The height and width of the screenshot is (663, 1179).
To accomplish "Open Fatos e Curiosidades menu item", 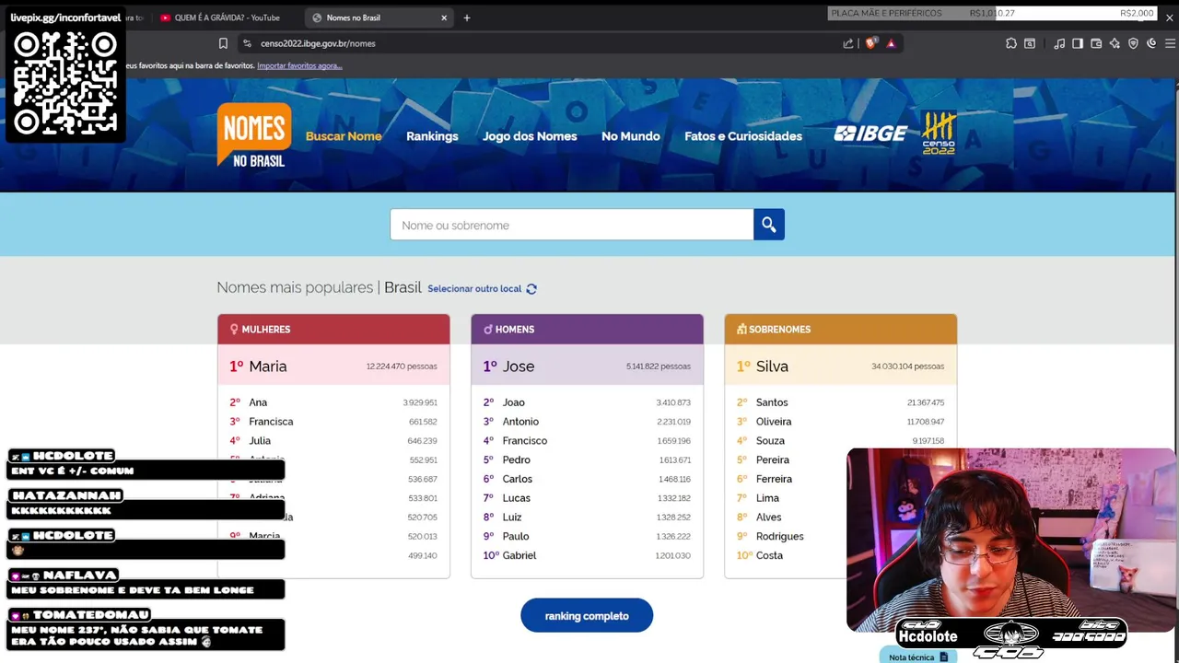I will coord(743,136).
